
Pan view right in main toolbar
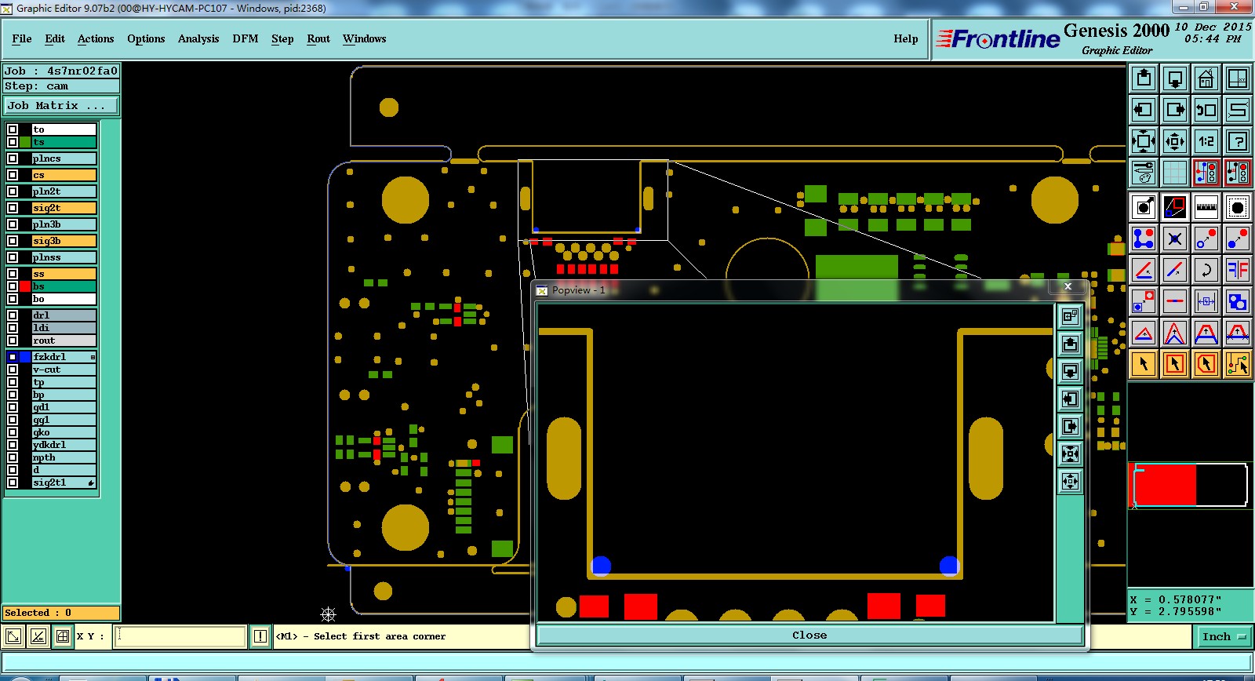1175,110
